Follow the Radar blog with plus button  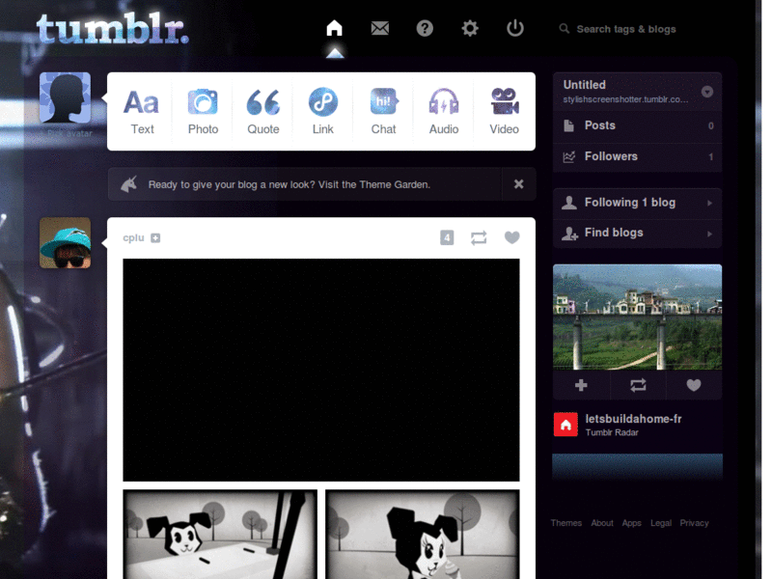[581, 385]
